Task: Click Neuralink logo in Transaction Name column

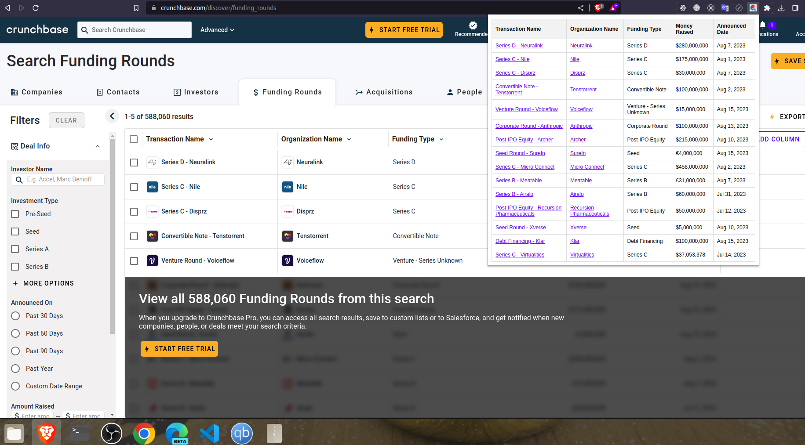Action: [152, 162]
